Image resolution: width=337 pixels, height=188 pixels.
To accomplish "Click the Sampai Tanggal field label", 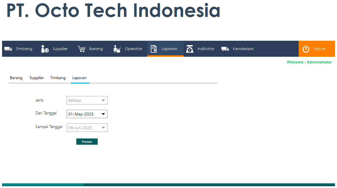I will pos(49,127).
